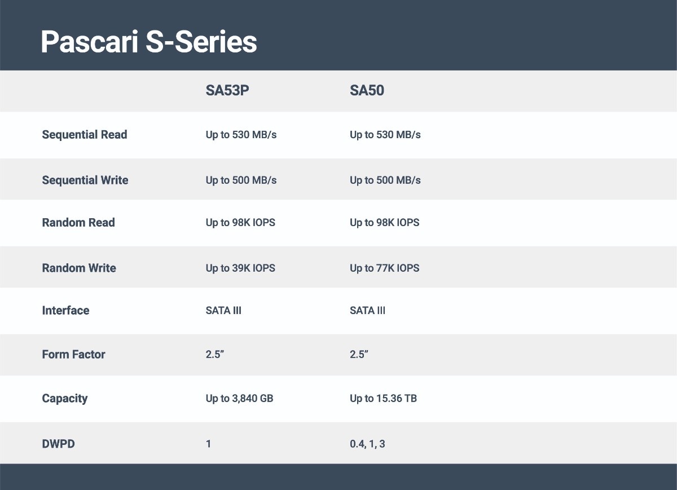
Task: Click the Form Factor row label
Action: coord(73,355)
